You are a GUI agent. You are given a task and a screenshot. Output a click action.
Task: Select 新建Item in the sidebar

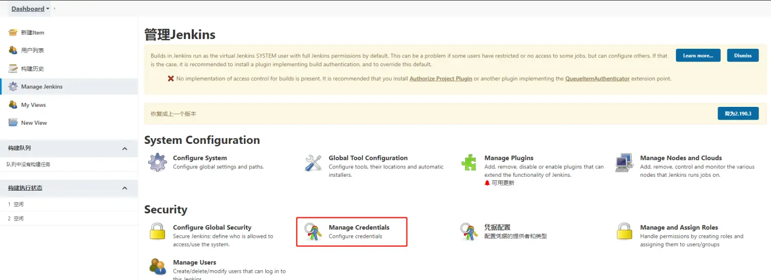point(32,32)
